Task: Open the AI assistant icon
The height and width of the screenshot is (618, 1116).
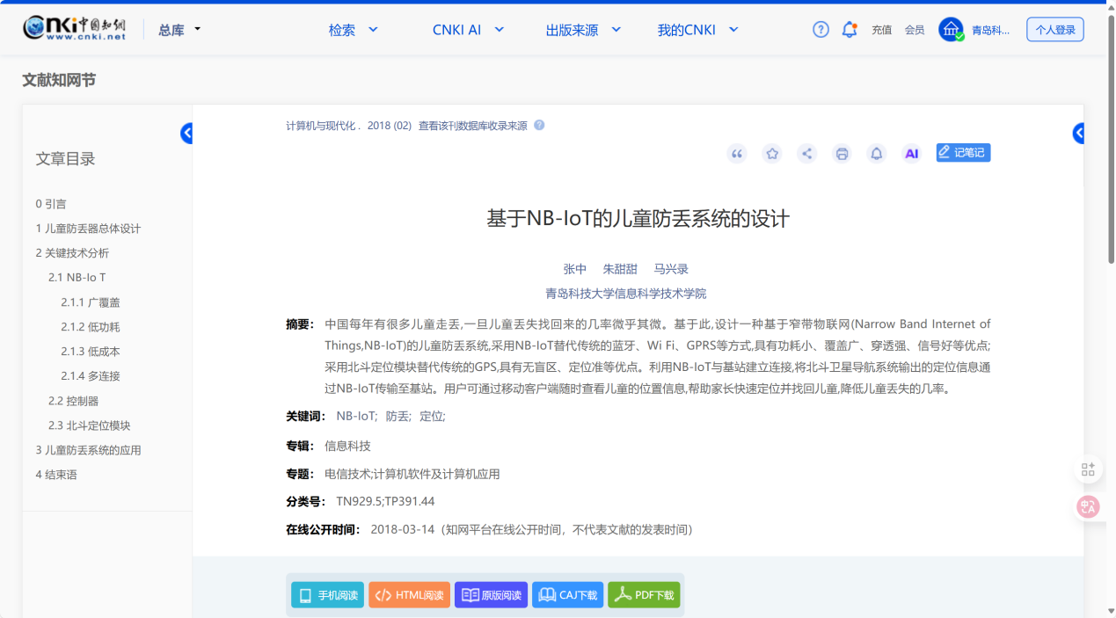Action: coord(911,154)
